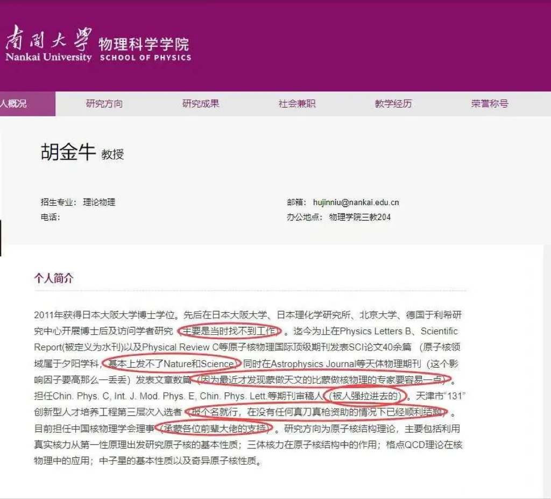551x499 pixels.
Task: Click the phrase 基本上发不了Nature和Science
Action: 171,363
